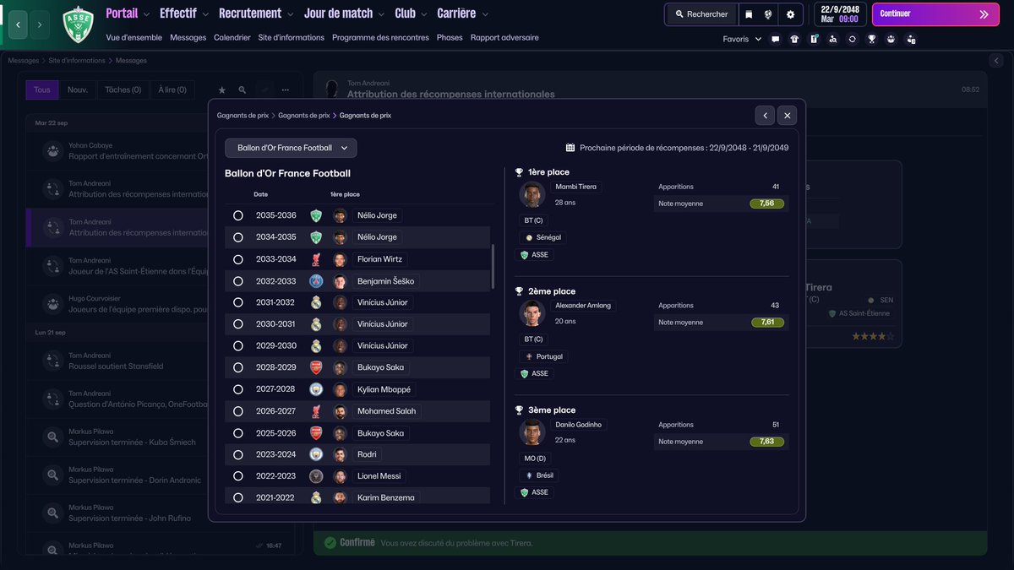The image size is (1014, 570).
Task: Go forward with the right navigation arrow
Action: coord(40,24)
